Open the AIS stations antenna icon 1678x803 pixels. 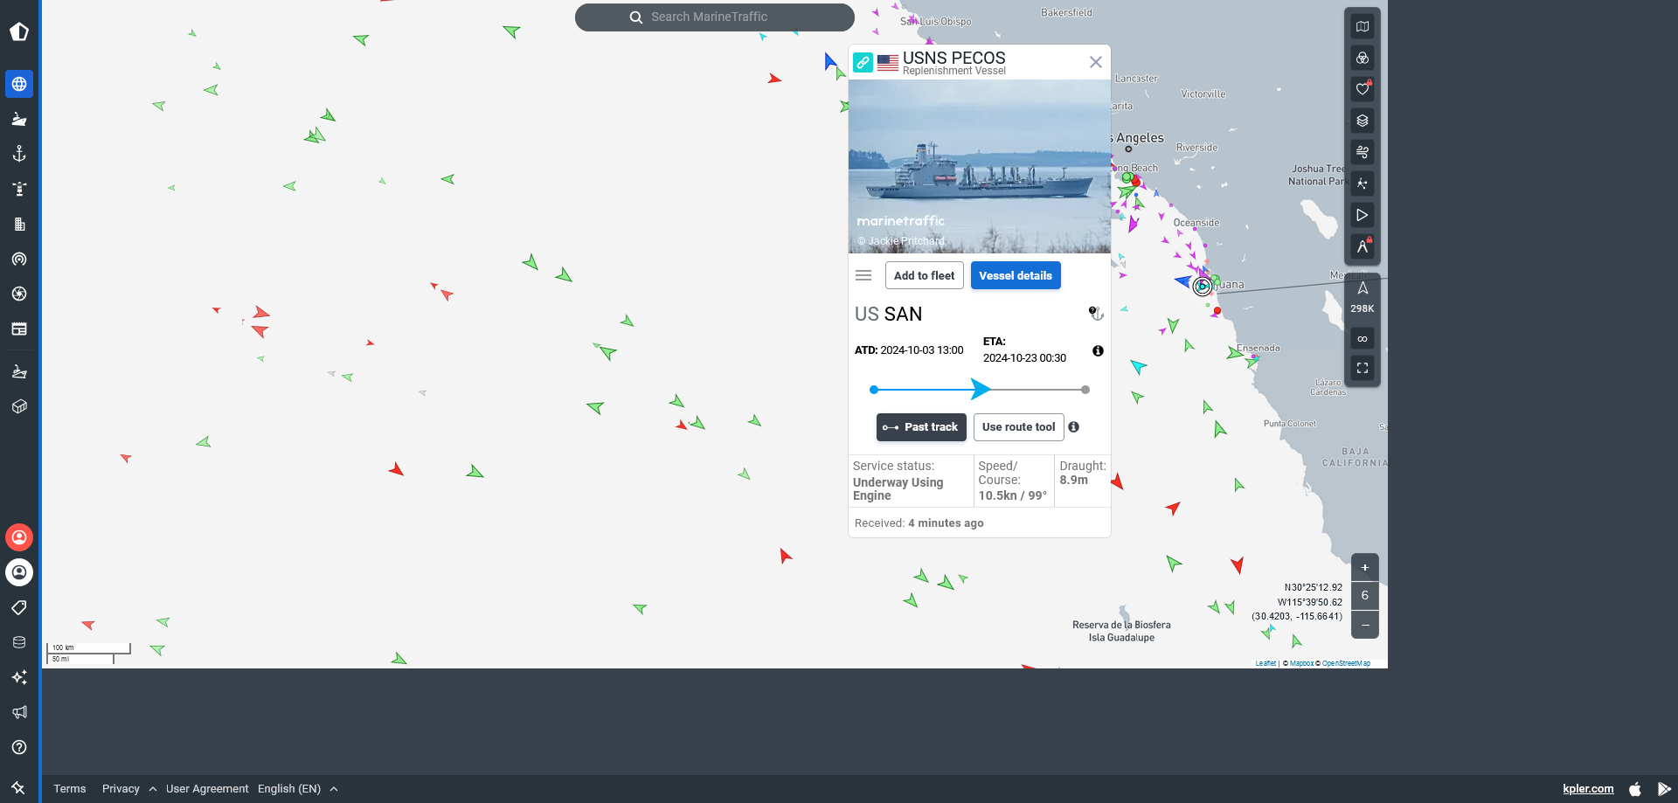[x=19, y=259]
